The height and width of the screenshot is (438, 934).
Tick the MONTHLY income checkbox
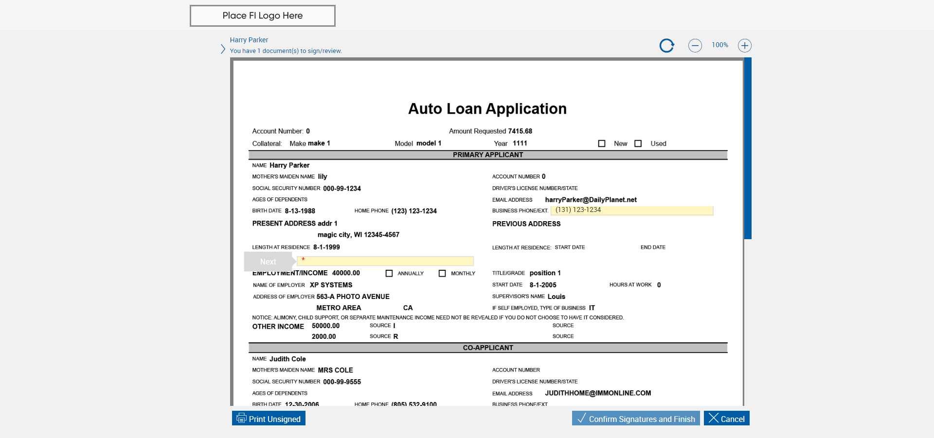[x=442, y=273]
